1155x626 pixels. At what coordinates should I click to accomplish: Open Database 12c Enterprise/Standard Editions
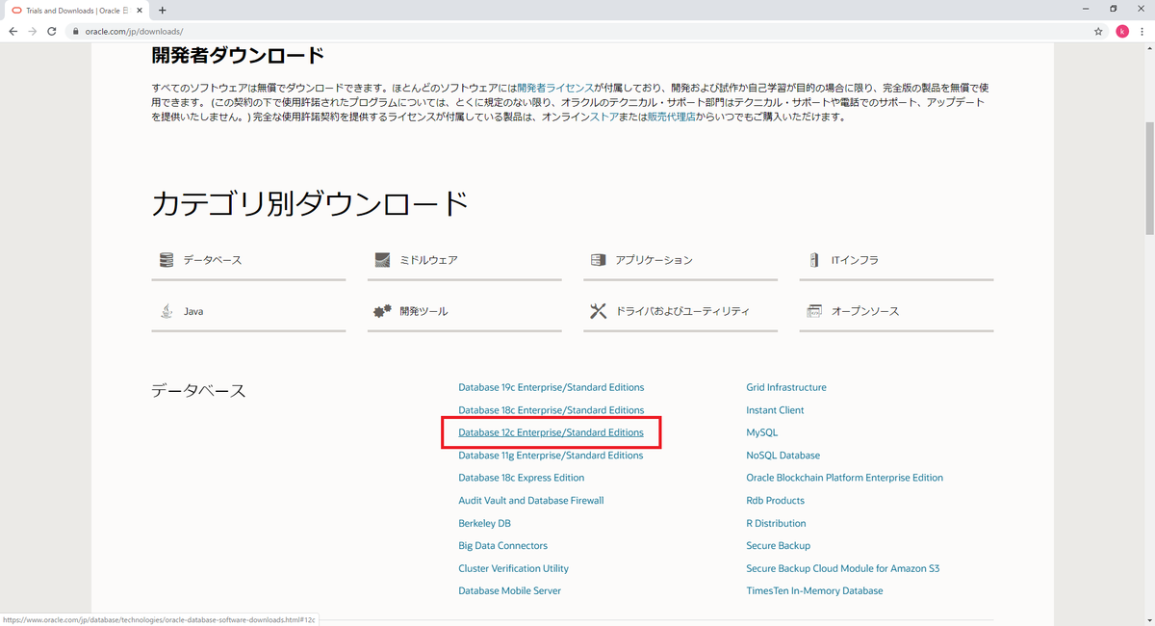(551, 432)
